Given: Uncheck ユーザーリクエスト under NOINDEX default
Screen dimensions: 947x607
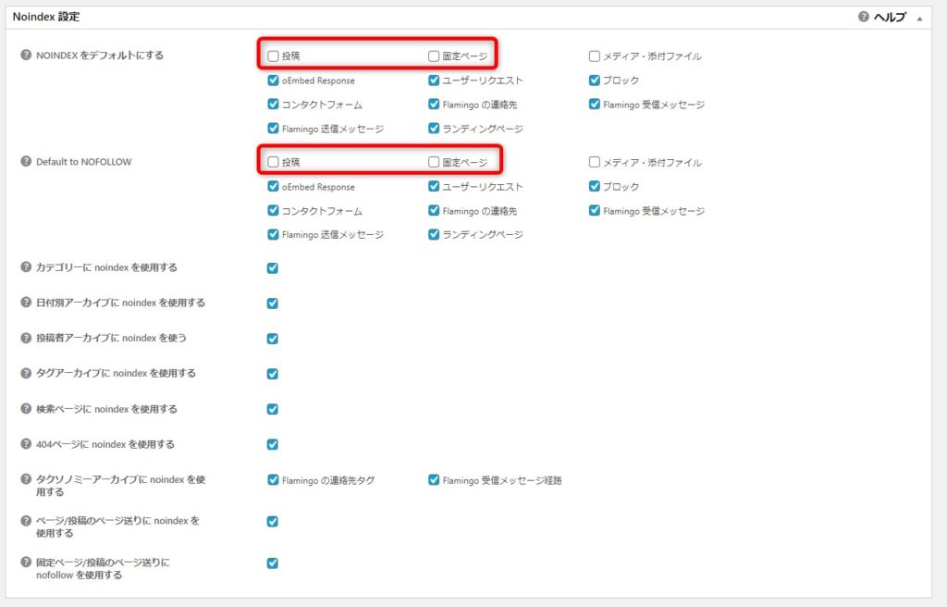Looking at the screenshot, I should pyautogui.click(x=434, y=80).
